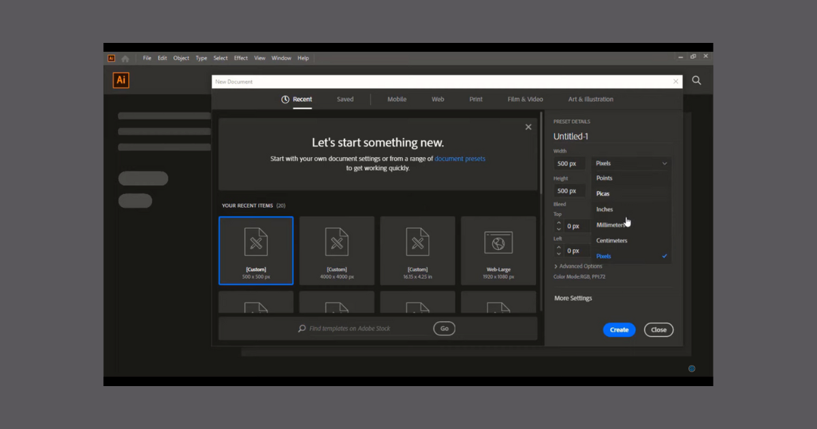Switch to the Film & Video tab
817x429 pixels.
pos(526,99)
